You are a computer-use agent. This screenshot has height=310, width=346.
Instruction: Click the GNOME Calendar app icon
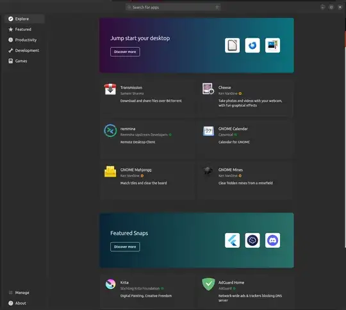208,131
